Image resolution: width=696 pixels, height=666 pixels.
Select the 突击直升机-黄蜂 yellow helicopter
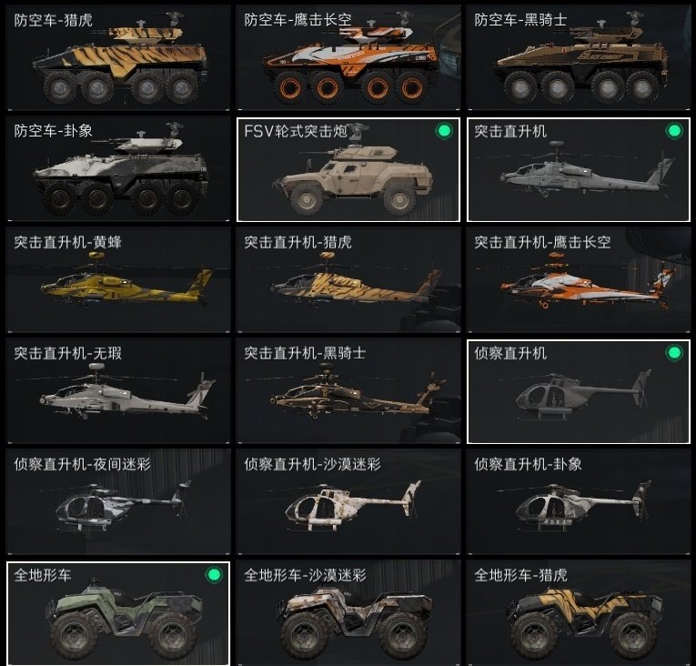118,280
